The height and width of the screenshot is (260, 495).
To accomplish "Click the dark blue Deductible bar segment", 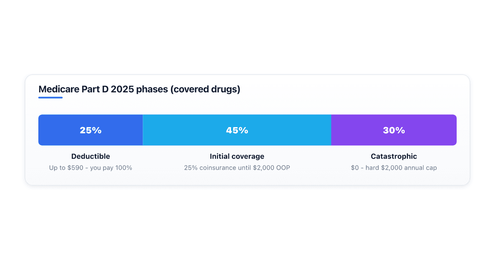I will tap(91, 130).
